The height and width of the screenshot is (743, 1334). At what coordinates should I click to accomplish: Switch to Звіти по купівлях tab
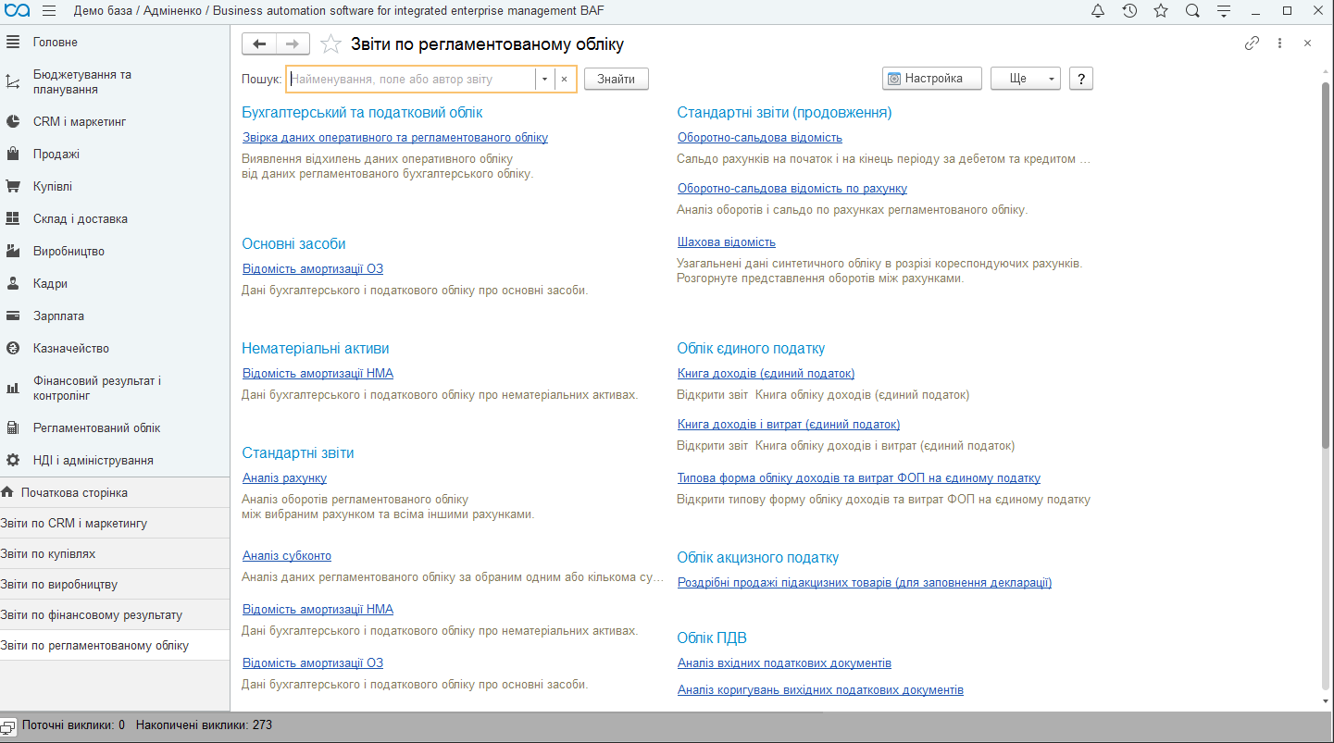point(115,553)
